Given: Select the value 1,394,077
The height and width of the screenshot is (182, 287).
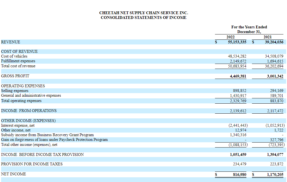Looking at the screenshot, I should tap(275, 155).
